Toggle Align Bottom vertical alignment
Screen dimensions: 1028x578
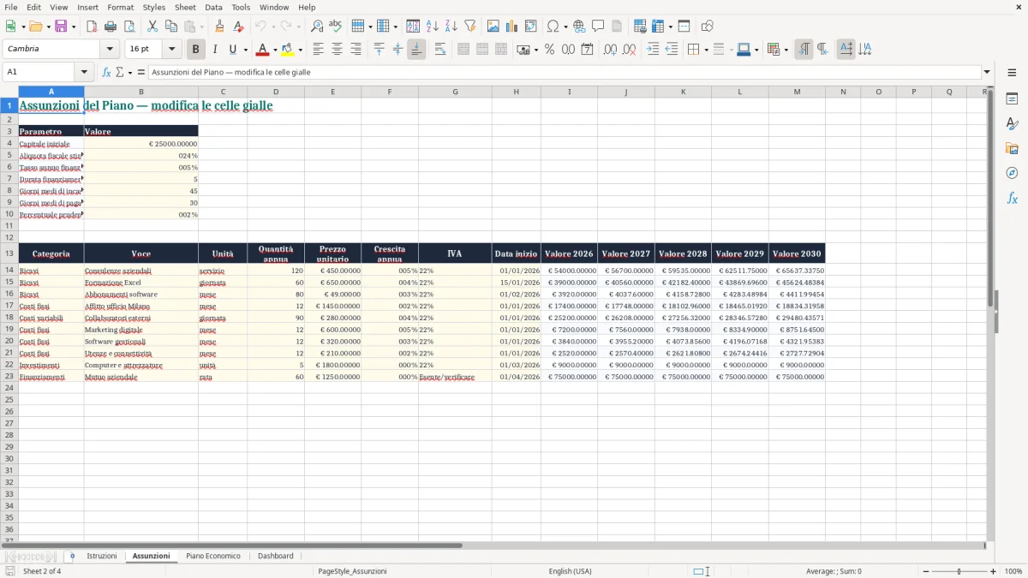click(416, 50)
